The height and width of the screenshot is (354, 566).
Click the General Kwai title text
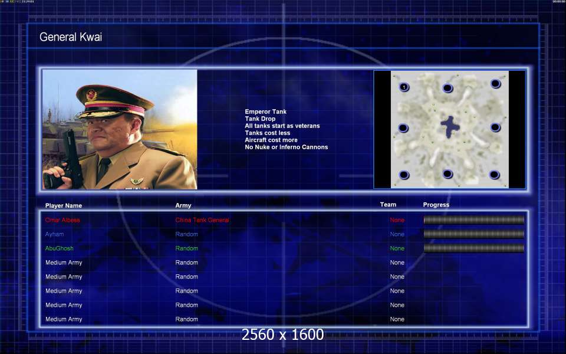click(71, 37)
